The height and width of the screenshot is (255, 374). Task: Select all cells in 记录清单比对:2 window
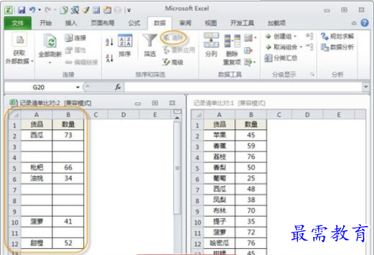[x=15, y=115]
